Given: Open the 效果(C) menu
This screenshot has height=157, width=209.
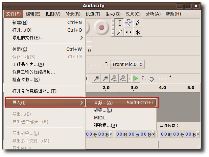Looking at the screenshot, I should [x=133, y=14].
